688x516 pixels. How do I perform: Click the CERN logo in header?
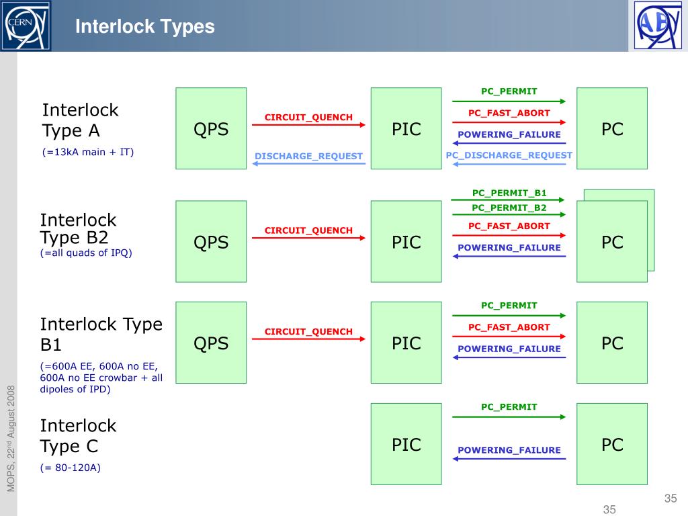point(26,26)
